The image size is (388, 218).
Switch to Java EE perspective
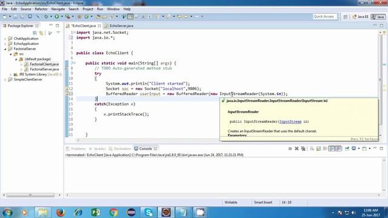pyautogui.click(x=360, y=16)
